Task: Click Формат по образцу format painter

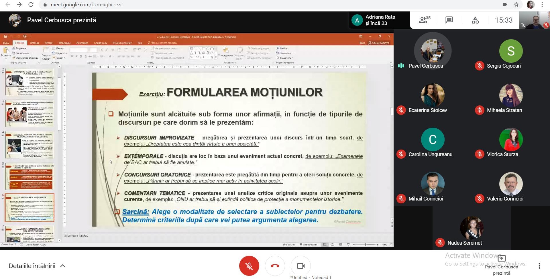Action: pos(25,58)
